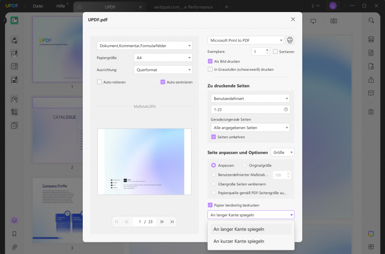Open the dual page view icon

point(333,21)
